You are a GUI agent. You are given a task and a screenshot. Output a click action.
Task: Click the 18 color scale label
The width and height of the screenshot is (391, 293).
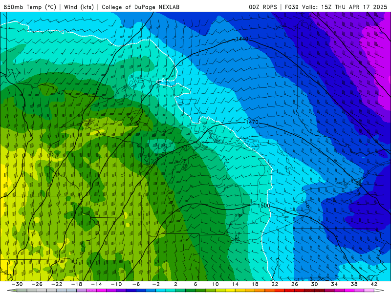tap(255, 284)
